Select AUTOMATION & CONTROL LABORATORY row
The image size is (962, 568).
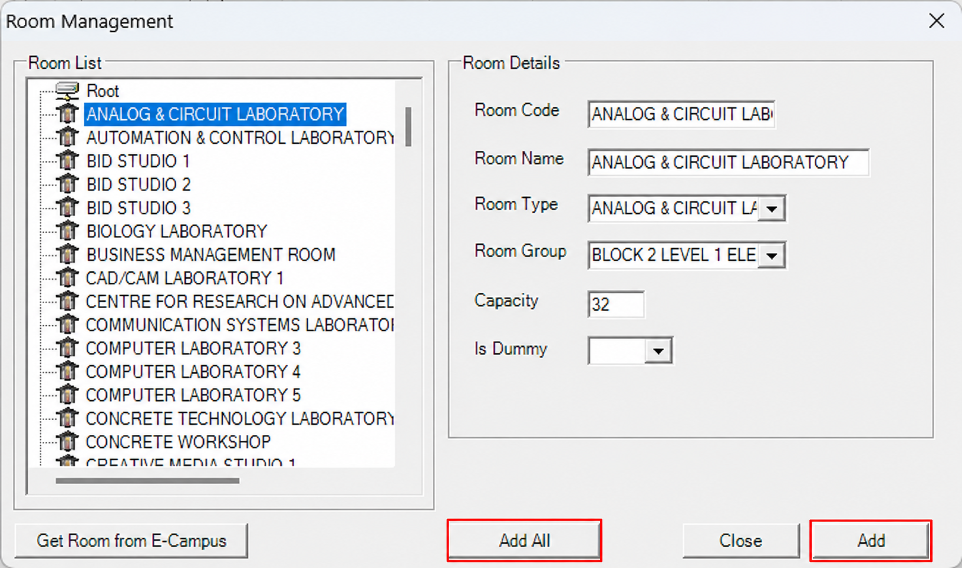(240, 137)
